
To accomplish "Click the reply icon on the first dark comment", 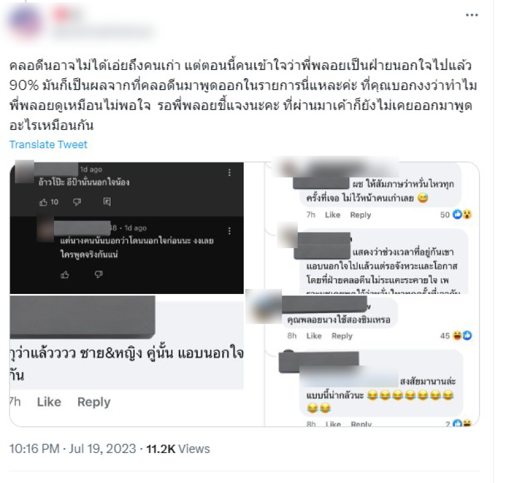I will pos(107,202).
